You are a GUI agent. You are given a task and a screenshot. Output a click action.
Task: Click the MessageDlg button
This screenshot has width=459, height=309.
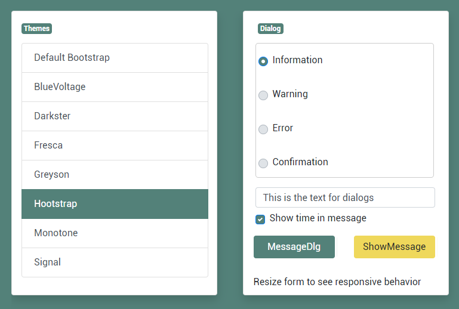294,247
